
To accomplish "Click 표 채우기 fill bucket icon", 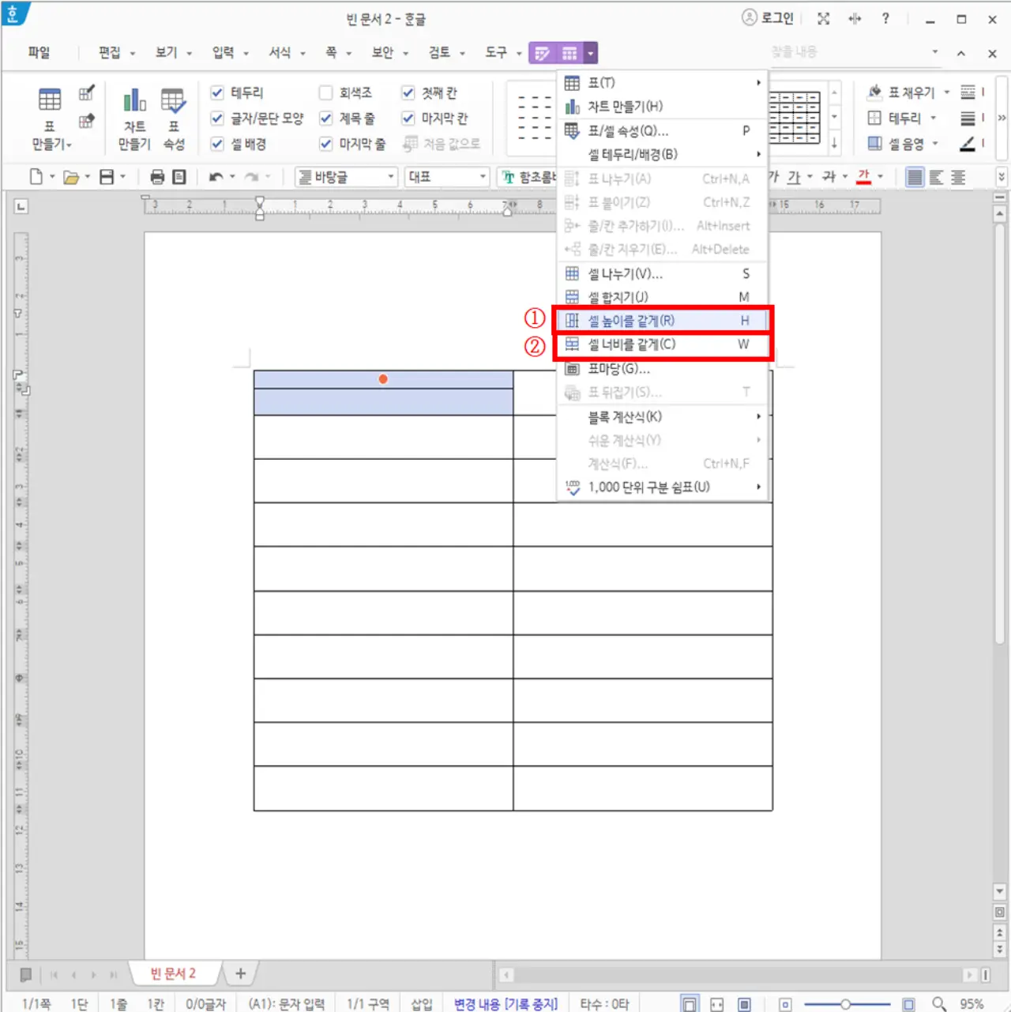I will point(874,92).
